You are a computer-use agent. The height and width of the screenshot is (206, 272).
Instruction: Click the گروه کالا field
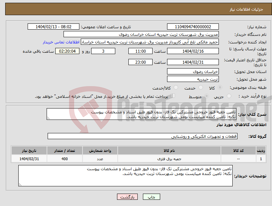tap(143, 136)
